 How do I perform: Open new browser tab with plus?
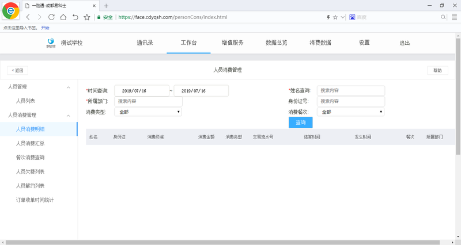tap(106, 5)
